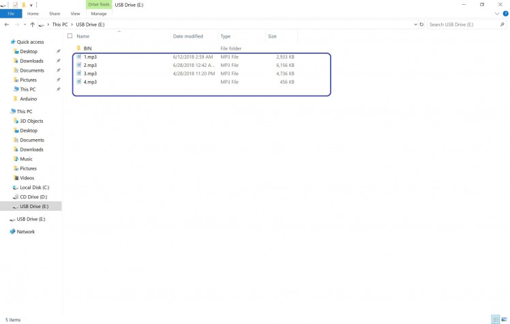This screenshot has width=510, height=324.
Task: Open the Help question mark icon
Action: click(x=505, y=14)
